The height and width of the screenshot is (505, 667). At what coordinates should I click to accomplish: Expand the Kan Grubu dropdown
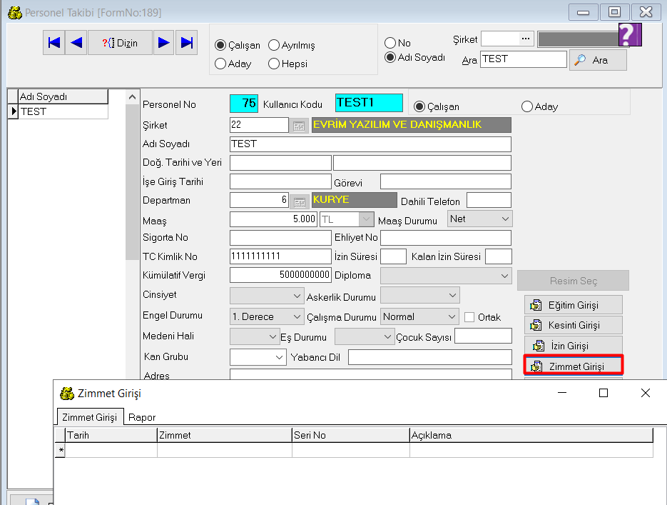[258, 357]
